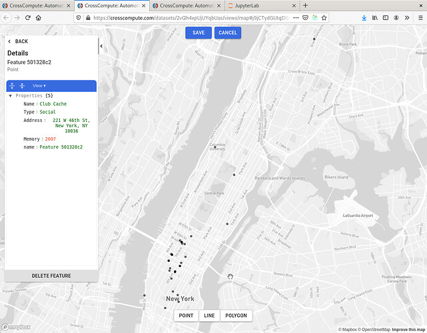Open the Improve this map link
Screen dimensions: 427x333
pos(408,330)
